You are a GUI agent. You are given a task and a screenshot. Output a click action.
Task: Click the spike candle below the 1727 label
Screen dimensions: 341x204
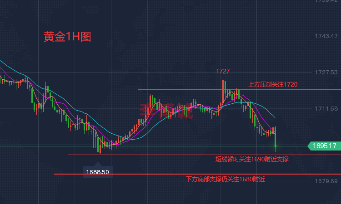point(223,88)
